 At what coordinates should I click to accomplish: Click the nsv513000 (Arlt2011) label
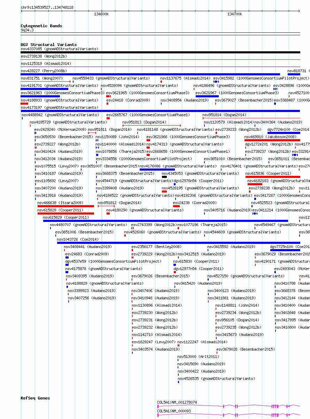[198, 357]
